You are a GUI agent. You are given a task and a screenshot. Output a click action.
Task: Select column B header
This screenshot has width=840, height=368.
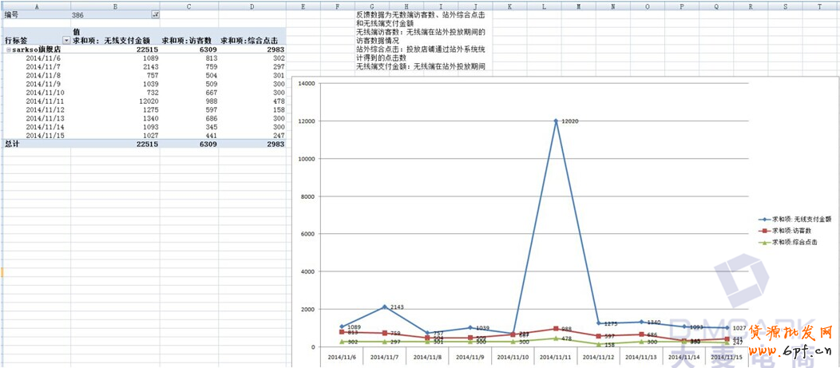pos(116,6)
